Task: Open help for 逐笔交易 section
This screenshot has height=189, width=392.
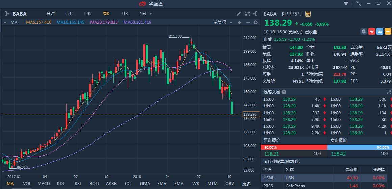Action: coord(284,92)
